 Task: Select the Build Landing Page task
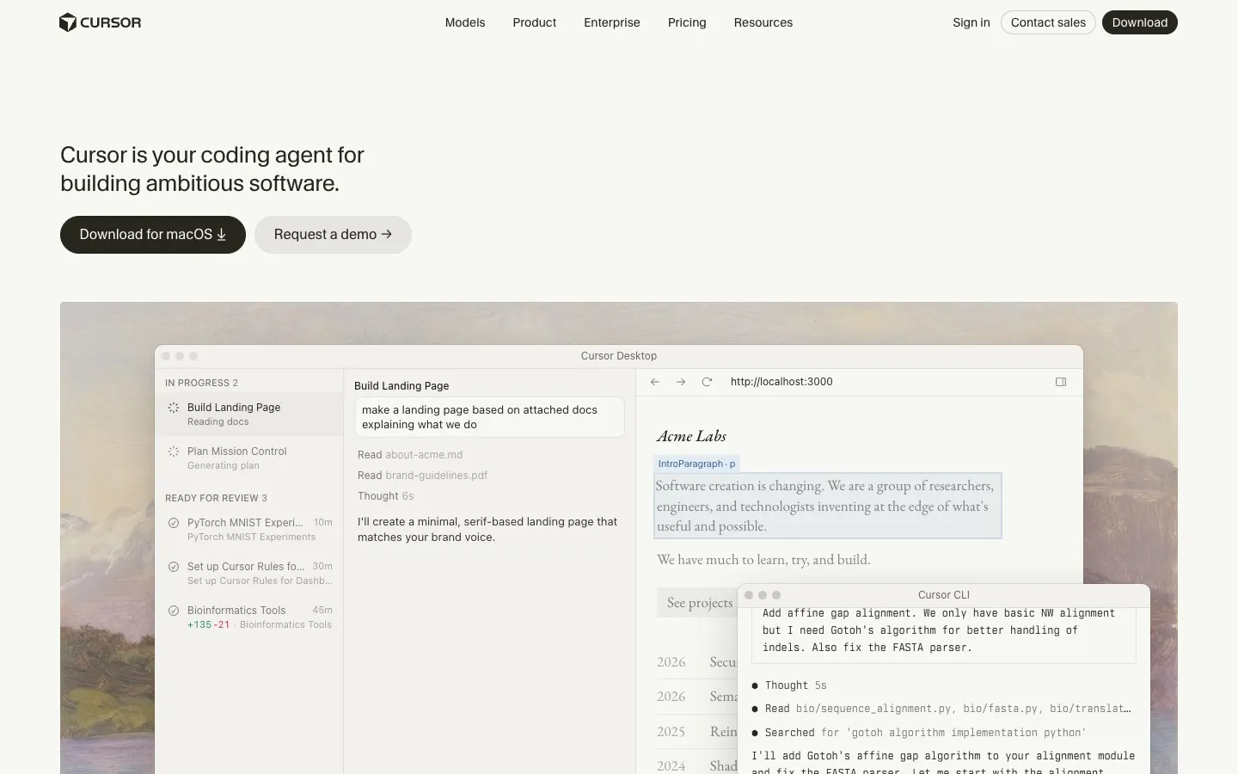249,414
